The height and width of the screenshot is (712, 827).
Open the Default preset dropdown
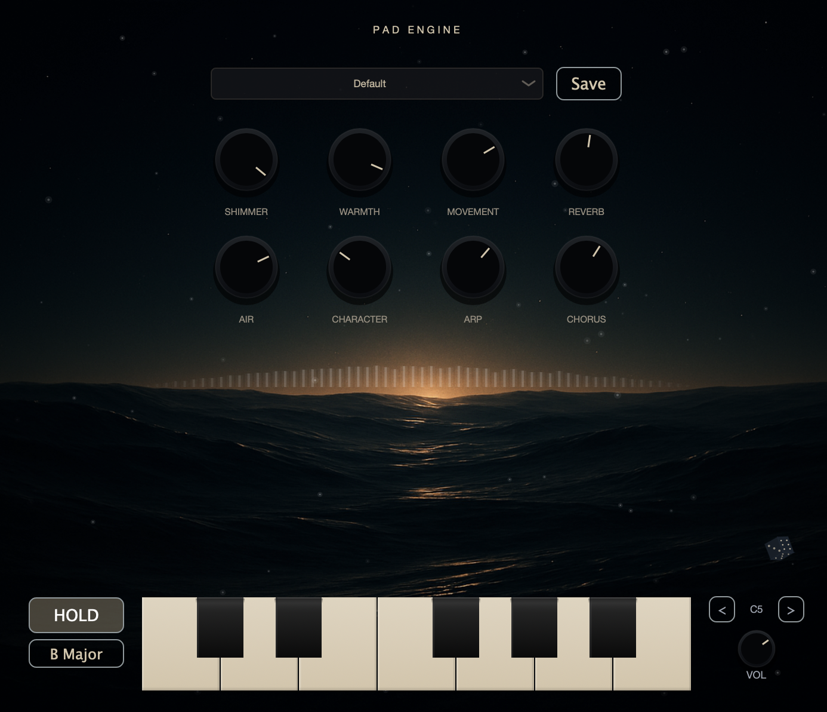377,84
